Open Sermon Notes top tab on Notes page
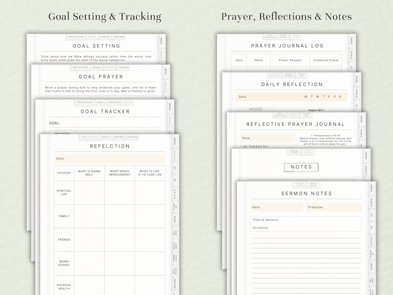This screenshot has width=393, height=295. click(294, 152)
